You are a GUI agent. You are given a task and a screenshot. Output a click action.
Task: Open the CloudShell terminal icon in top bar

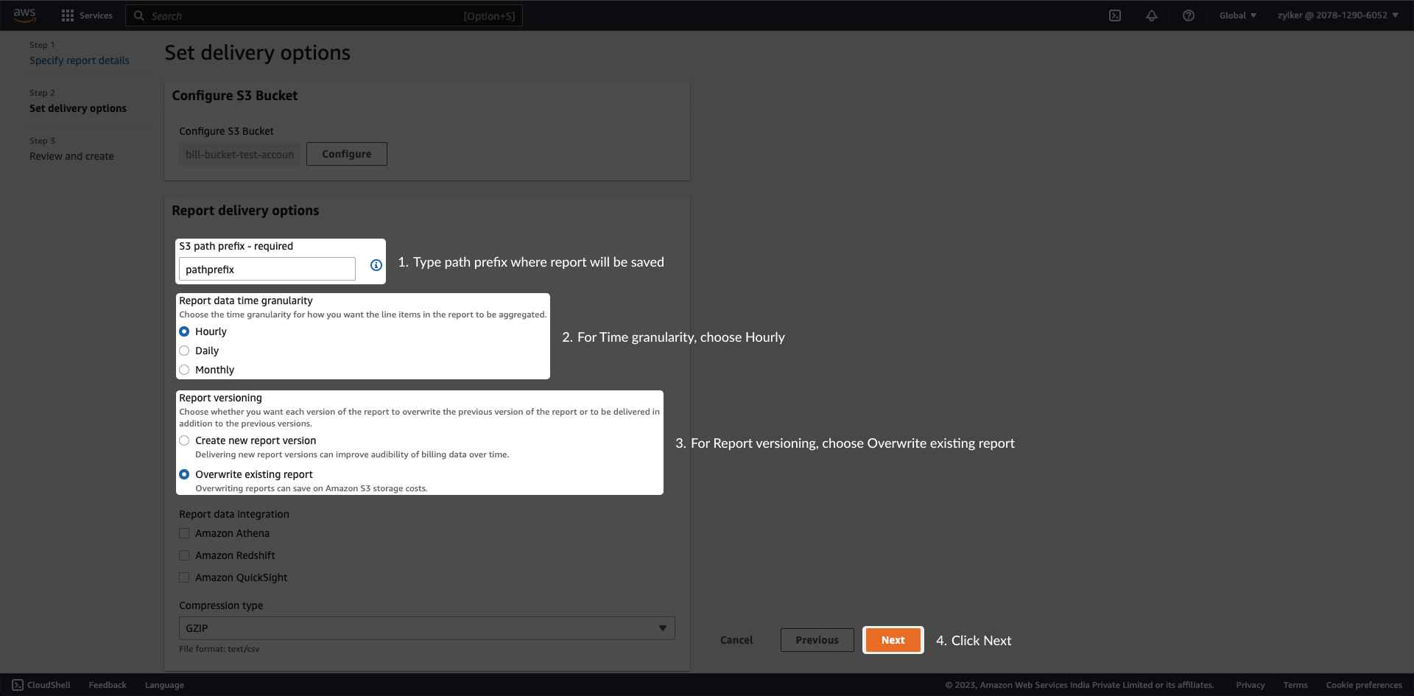click(1115, 15)
